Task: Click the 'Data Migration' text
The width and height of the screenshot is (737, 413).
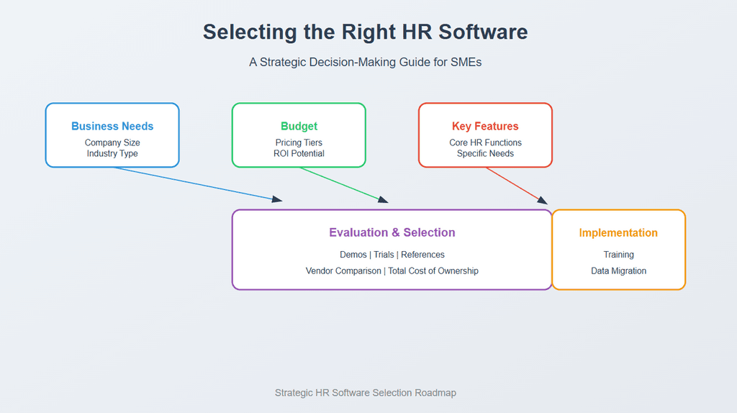Action: [x=618, y=271]
